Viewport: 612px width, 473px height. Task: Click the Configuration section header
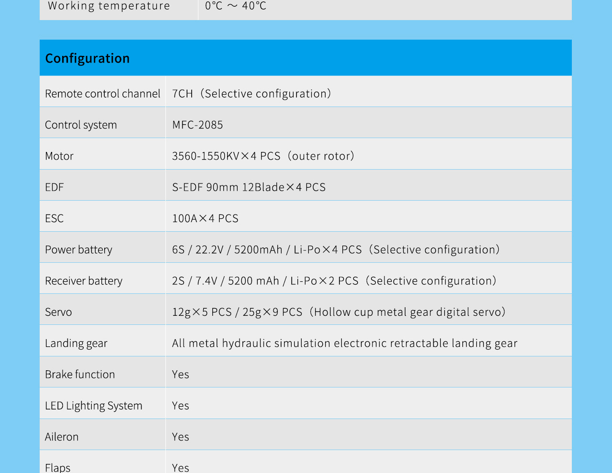coord(87,58)
